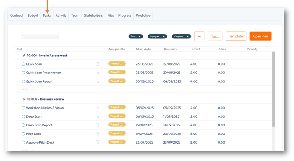Image resolution: width=294 pixels, height=161 pixels.
Task: Switch to the Budget tab
Action: [33, 15]
